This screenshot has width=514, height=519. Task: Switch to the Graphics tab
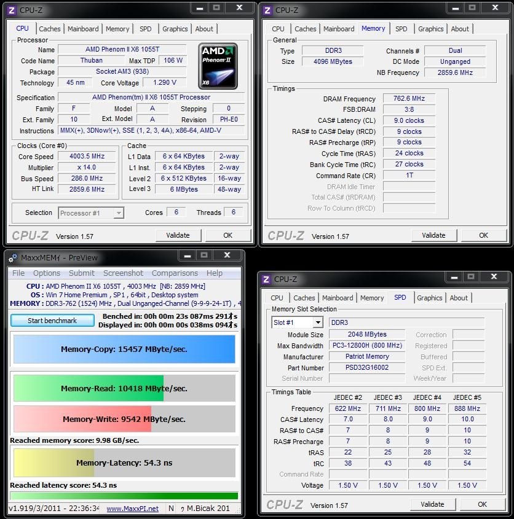point(175,28)
